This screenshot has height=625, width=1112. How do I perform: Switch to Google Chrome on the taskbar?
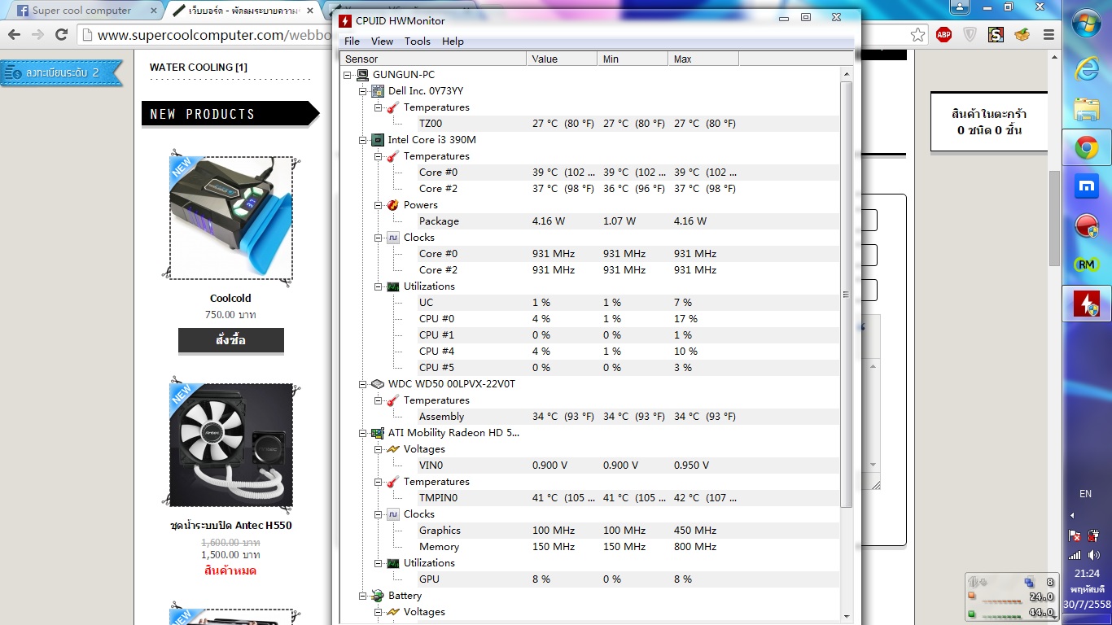click(x=1087, y=147)
